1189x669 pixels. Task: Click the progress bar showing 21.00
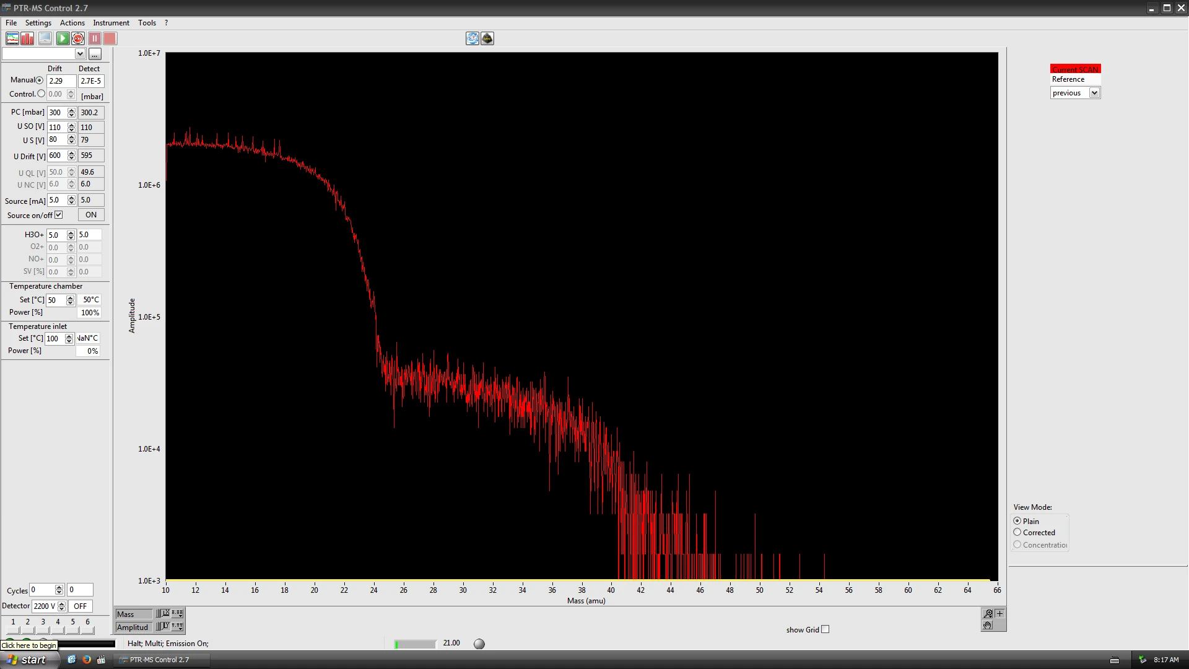415,644
